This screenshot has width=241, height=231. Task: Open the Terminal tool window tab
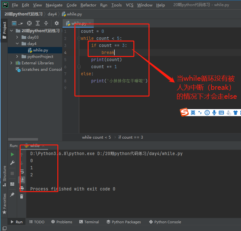coord(89,222)
